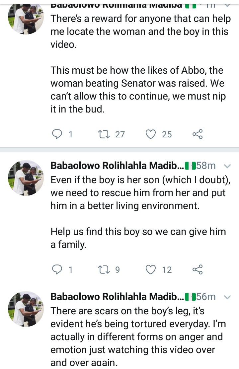
Task: Expand the options chevron on the 58m tweet
Action: 227,166
